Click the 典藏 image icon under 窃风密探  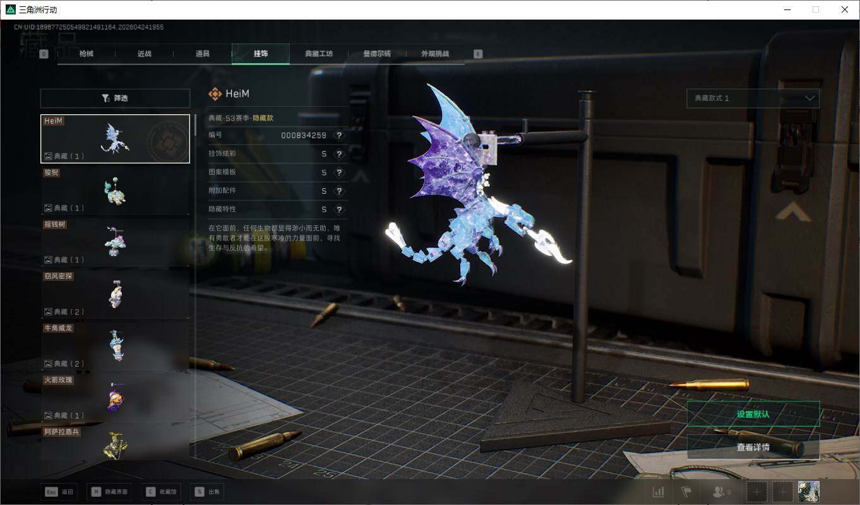48,311
